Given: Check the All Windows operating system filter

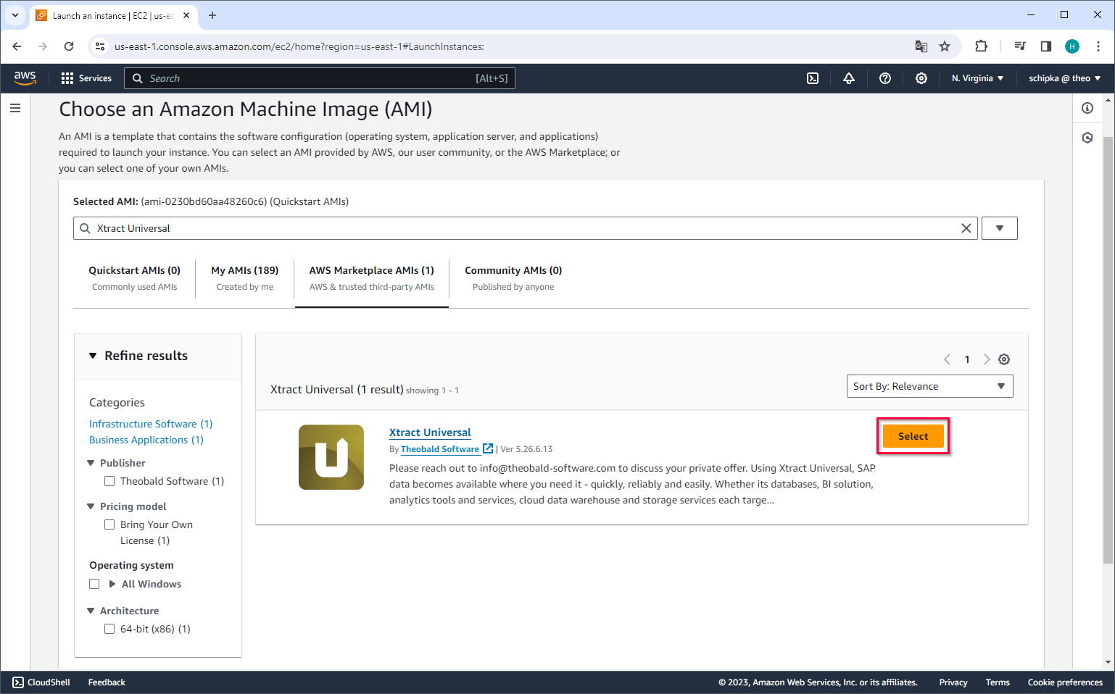Looking at the screenshot, I should pyautogui.click(x=94, y=584).
